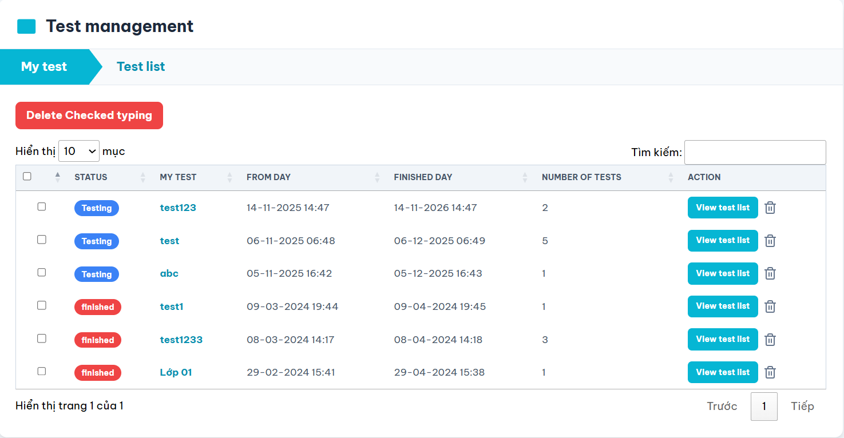Delete the test123 row via its trash icon
The image size is (844, 438).
[x=770, y=208]
